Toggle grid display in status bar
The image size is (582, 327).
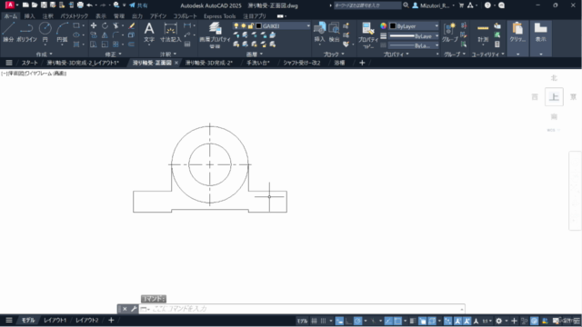[x=314, y=321]
